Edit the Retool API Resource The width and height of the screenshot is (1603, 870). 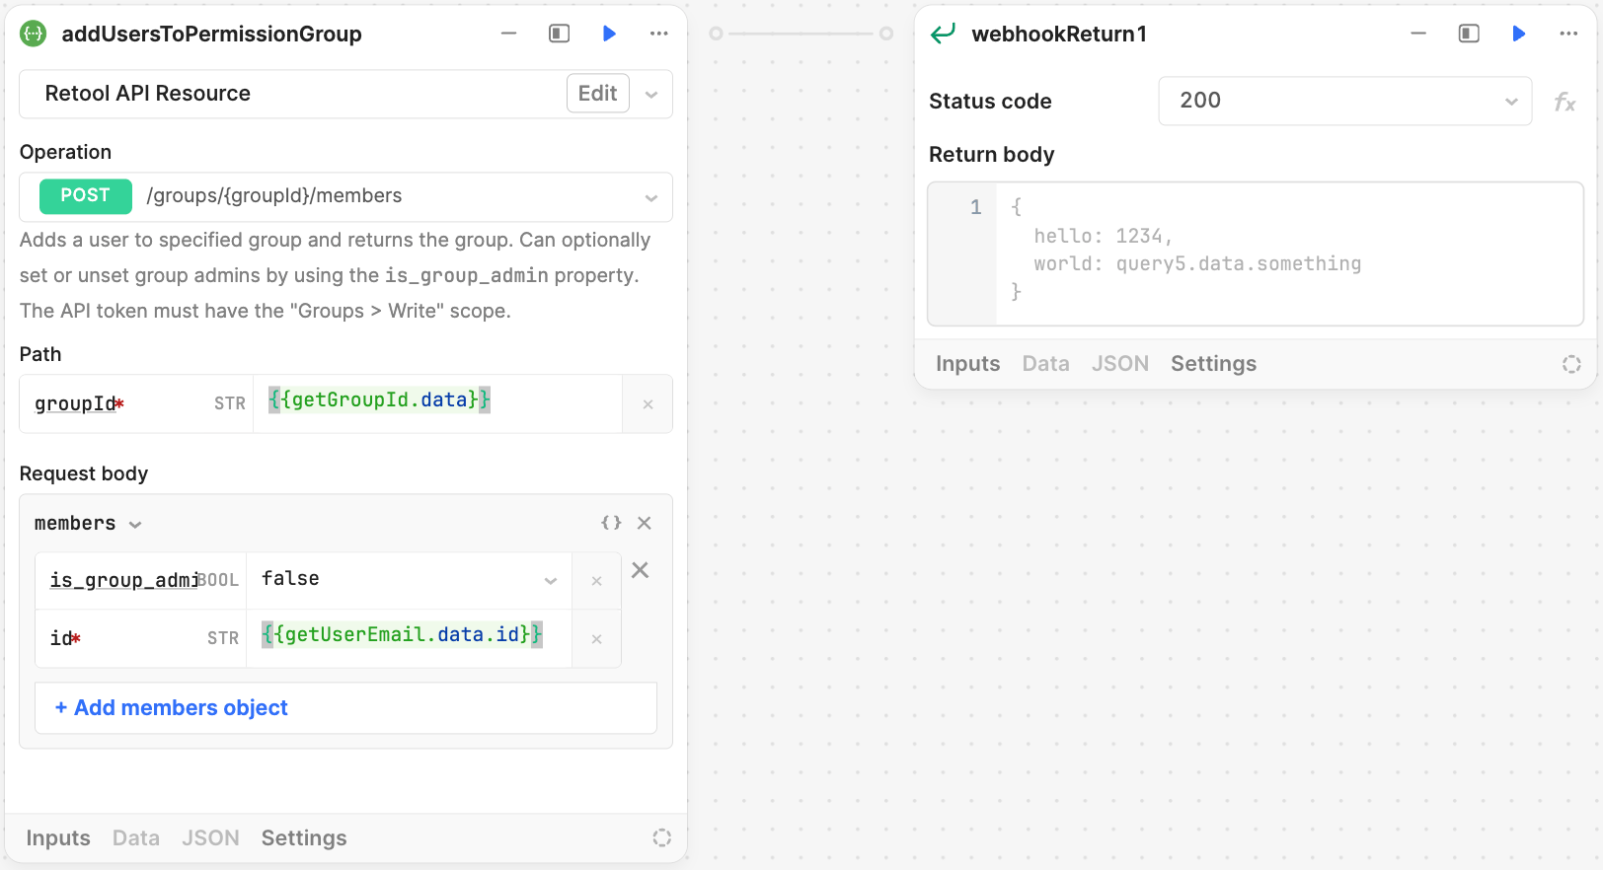pos(597,94)
